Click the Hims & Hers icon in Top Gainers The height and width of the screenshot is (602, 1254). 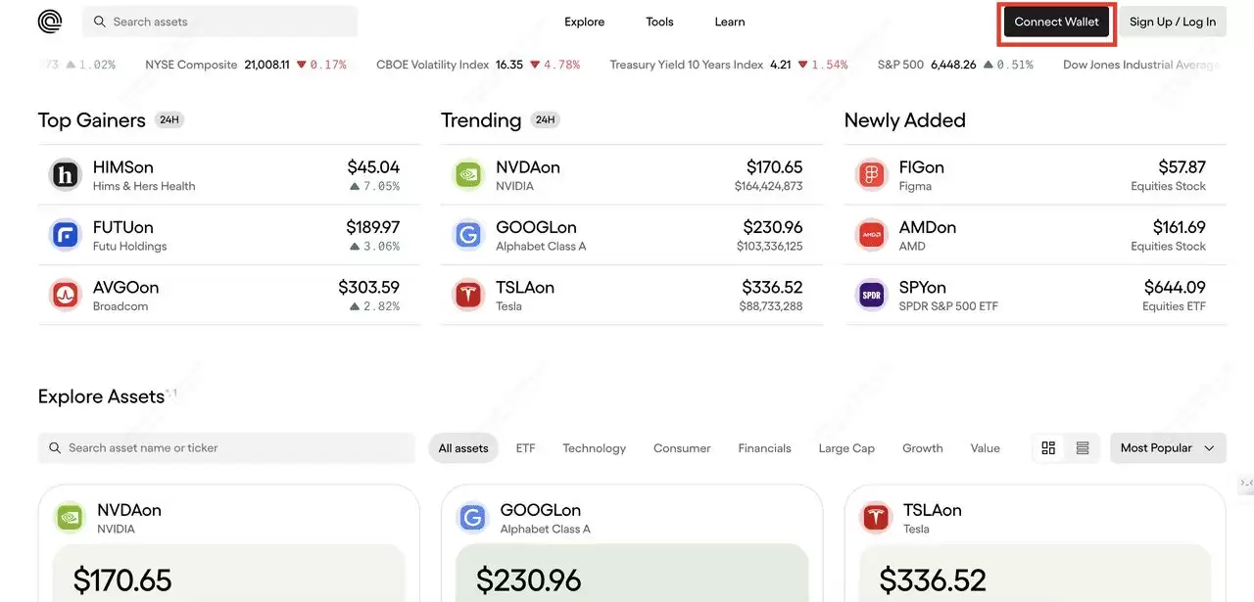[65, 174]
